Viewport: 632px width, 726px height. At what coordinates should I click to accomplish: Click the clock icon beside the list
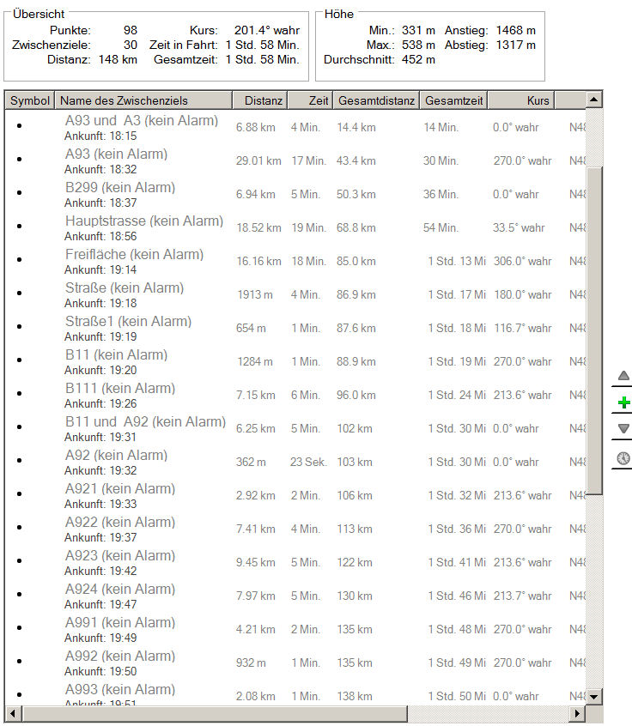[x=623, y=458]
